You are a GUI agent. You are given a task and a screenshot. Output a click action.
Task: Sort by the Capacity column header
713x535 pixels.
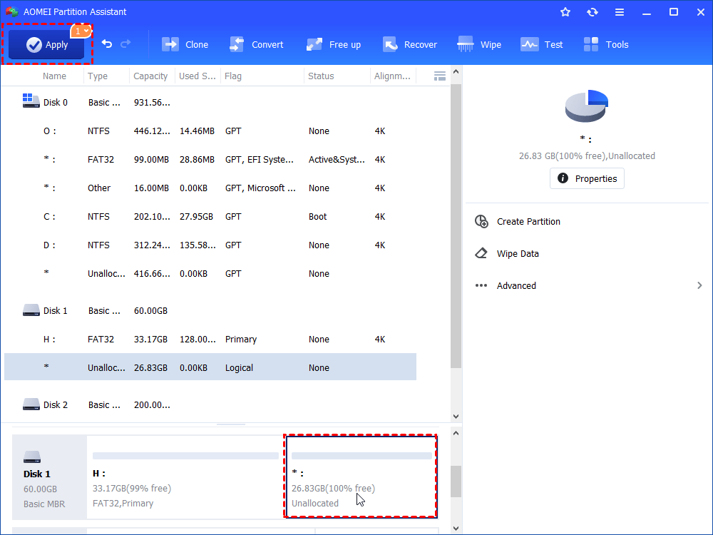click(x=150, y=76)
